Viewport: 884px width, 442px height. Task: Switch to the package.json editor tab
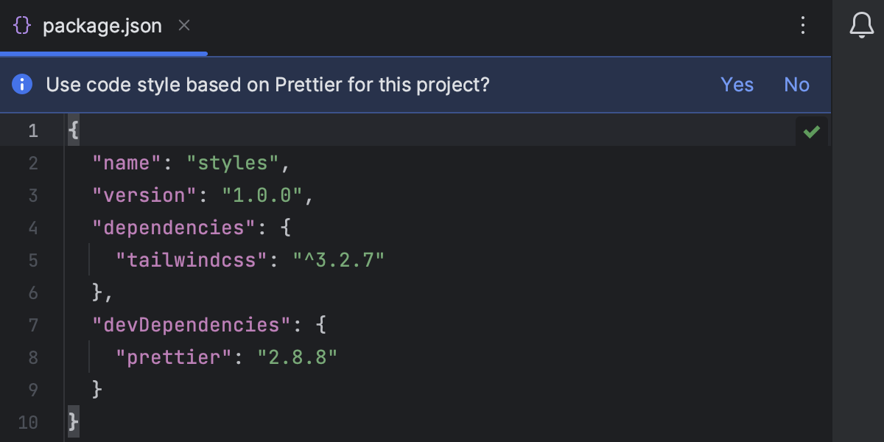point(103,26)
